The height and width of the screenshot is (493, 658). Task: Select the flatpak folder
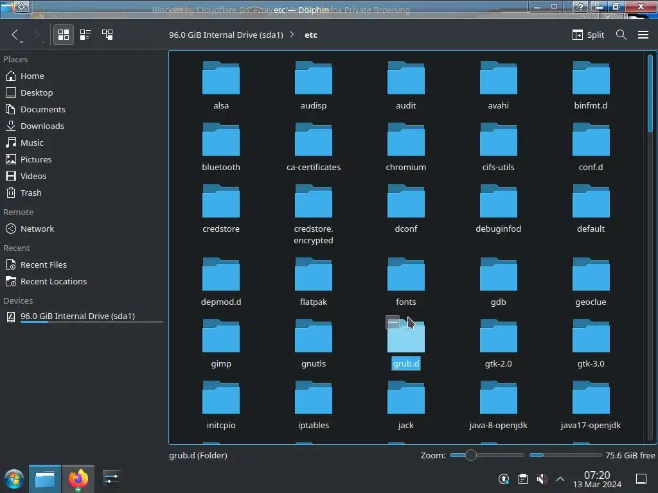point(314,282)
